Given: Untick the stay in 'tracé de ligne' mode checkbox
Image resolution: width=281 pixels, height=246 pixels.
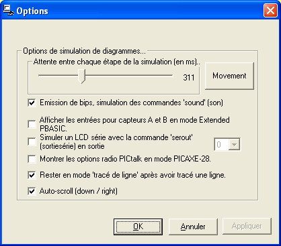Looking at the screenshot, I should [x=32, y=175].
